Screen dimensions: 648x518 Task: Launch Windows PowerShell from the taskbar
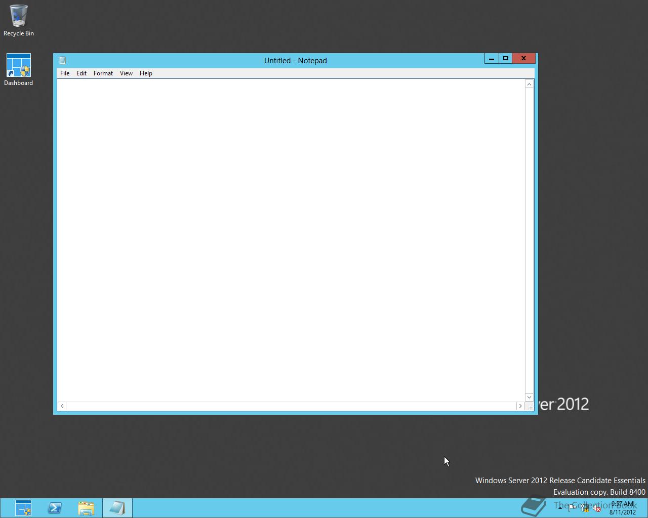coord(55,508)
